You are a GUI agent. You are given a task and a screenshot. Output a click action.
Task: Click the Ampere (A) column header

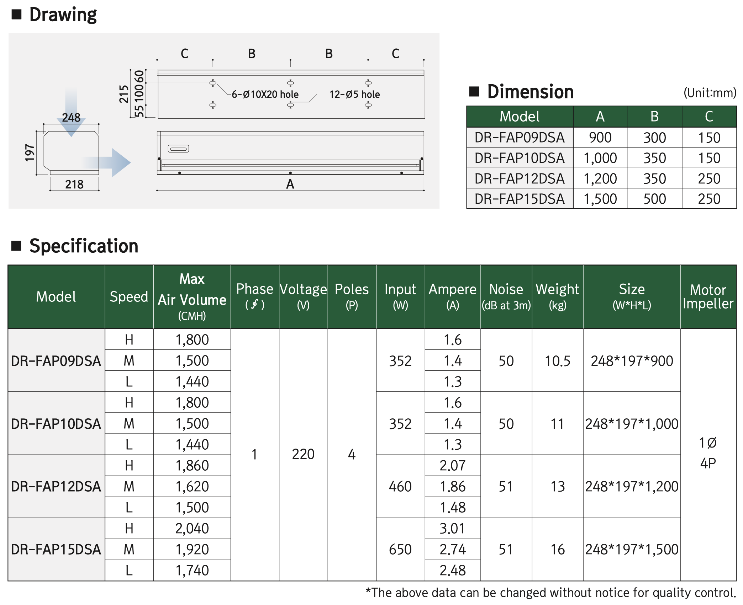coord(453,296)
